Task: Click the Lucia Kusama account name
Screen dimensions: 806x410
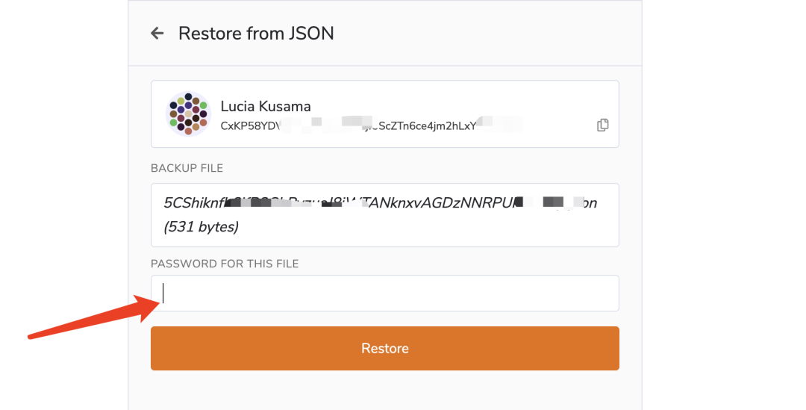Action: pyautogui.click(x=266, y=106)
